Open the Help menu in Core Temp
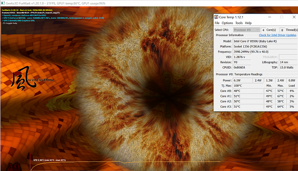The height and width of the screenshot is (171, 298). tap(248, 23)
